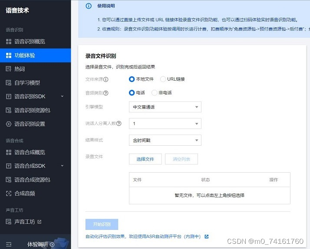Open 语音合成资源包 menu item
310x249 pixels.
point(36,180)
